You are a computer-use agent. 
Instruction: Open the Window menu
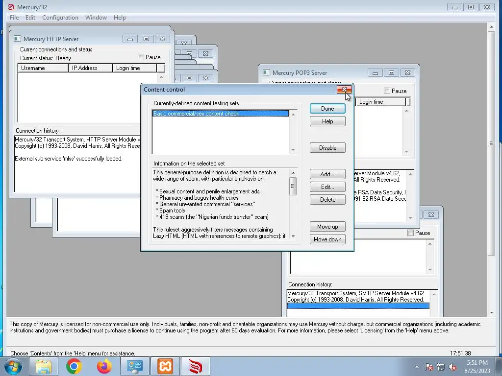96,18
